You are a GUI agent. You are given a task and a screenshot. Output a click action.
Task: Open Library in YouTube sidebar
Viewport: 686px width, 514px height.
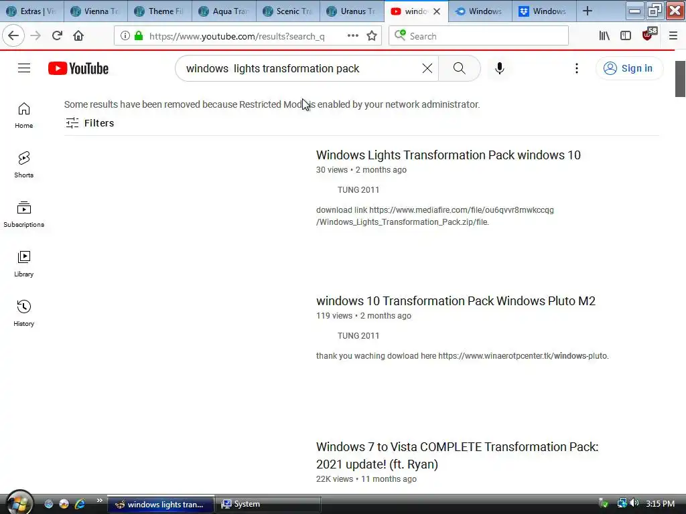24,264
